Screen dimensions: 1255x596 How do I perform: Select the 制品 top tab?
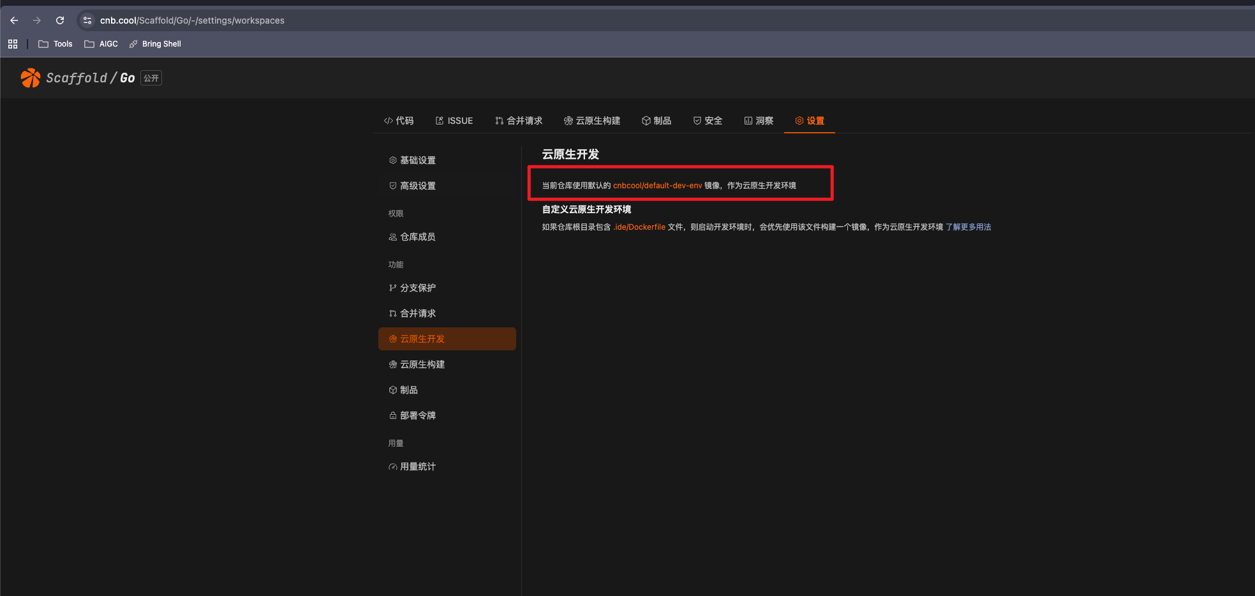tap(657, 121)
